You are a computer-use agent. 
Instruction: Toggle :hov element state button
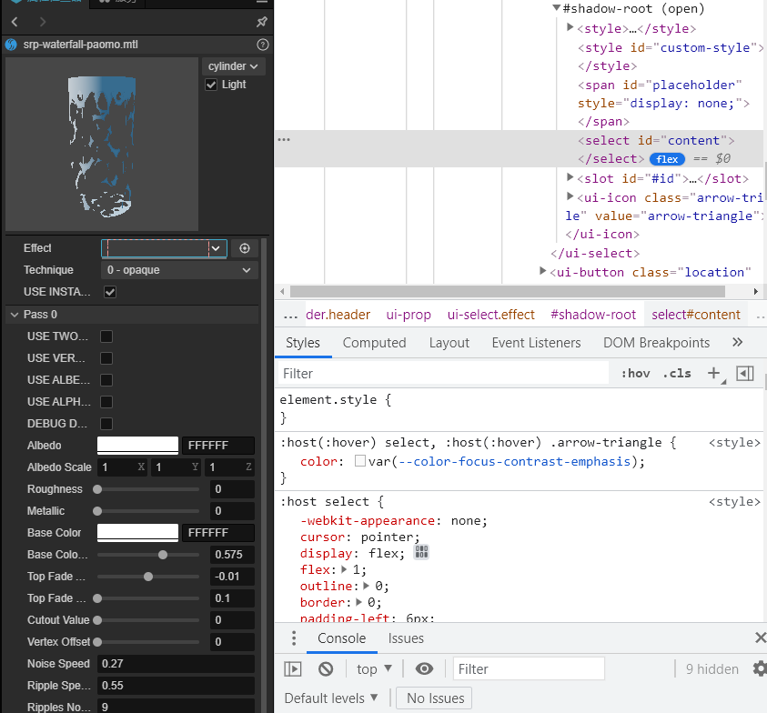point(635,374)
